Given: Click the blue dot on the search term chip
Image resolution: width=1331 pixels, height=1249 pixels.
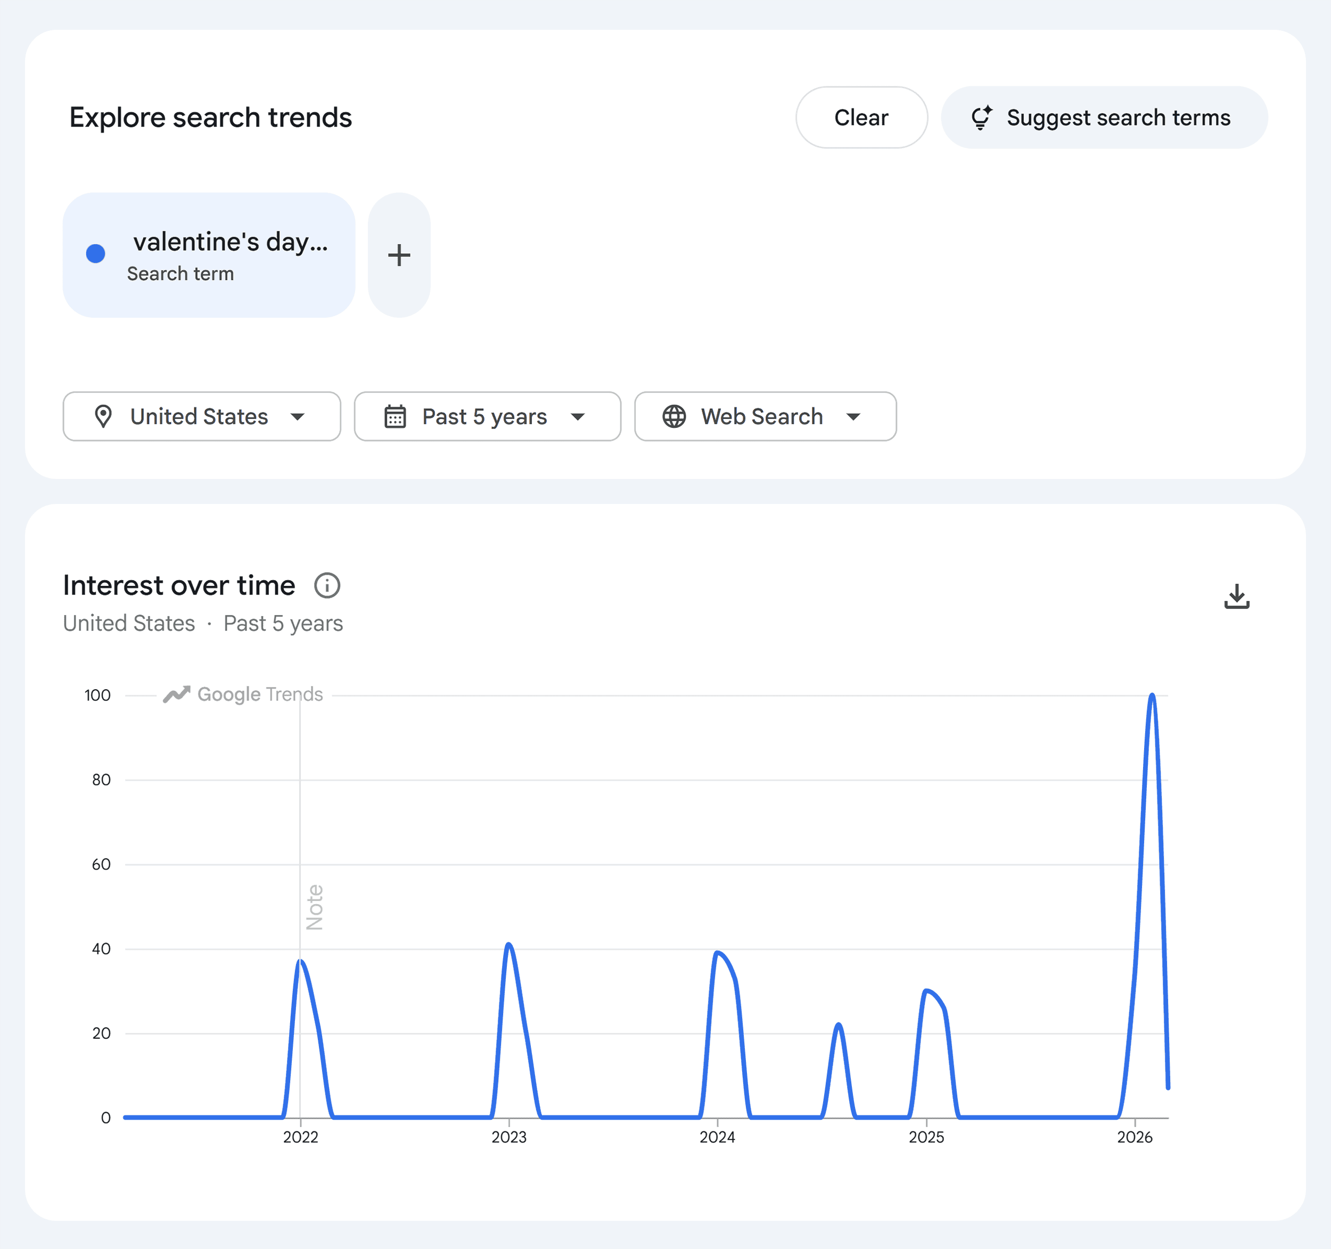Looking at the screenshot, I should (x=96, y=253).
